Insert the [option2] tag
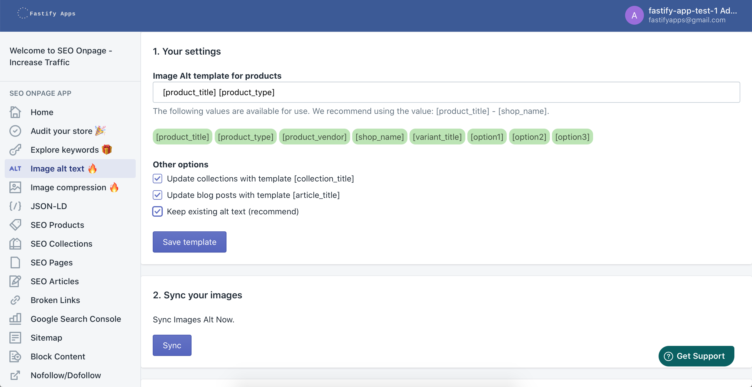The height and width of the screenshot is (387, 752). pos(529,137)
